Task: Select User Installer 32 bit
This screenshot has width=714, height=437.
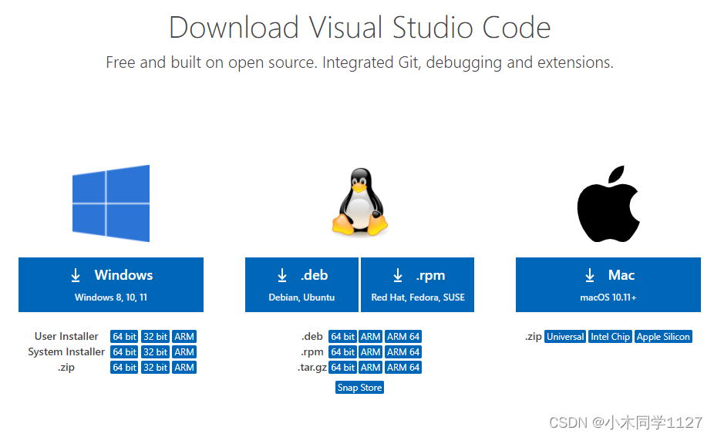Action: (155, 336)
